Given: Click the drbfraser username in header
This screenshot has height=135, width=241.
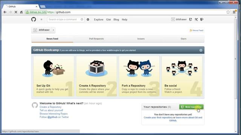Looking at the screenshot, I should (181, 19).
